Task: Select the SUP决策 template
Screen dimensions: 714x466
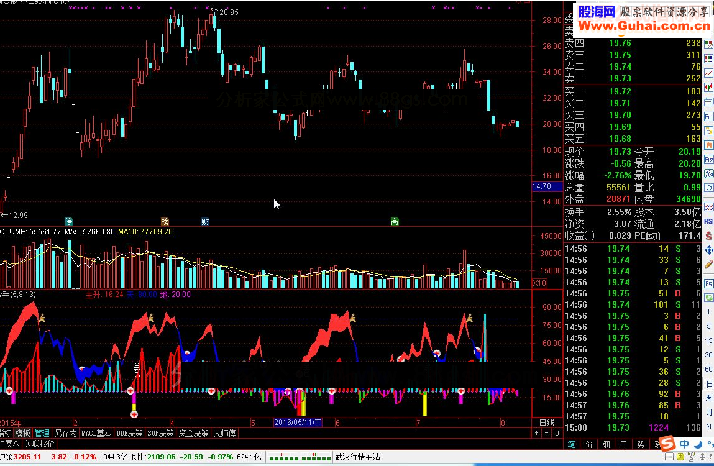Action: (x=160, y=432)
